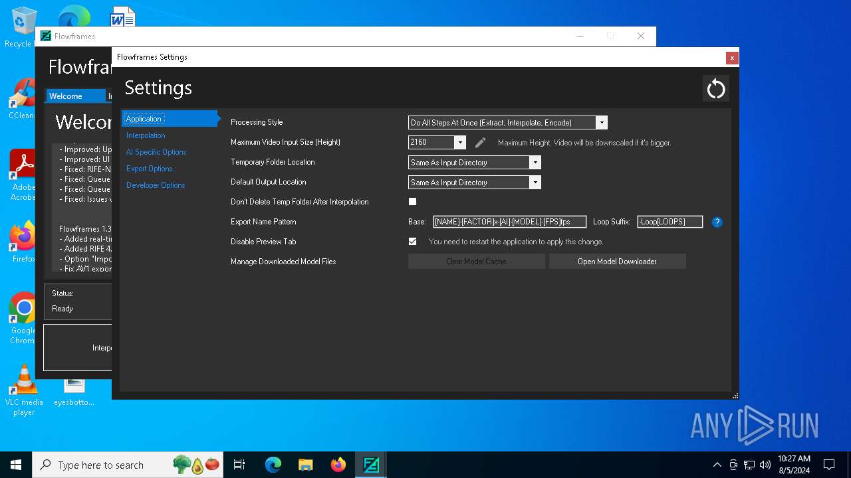This screenshot has width=851, height=478.
Task: Open the Maximum Video Input Size dropdown
Action: tap(437, 142)
